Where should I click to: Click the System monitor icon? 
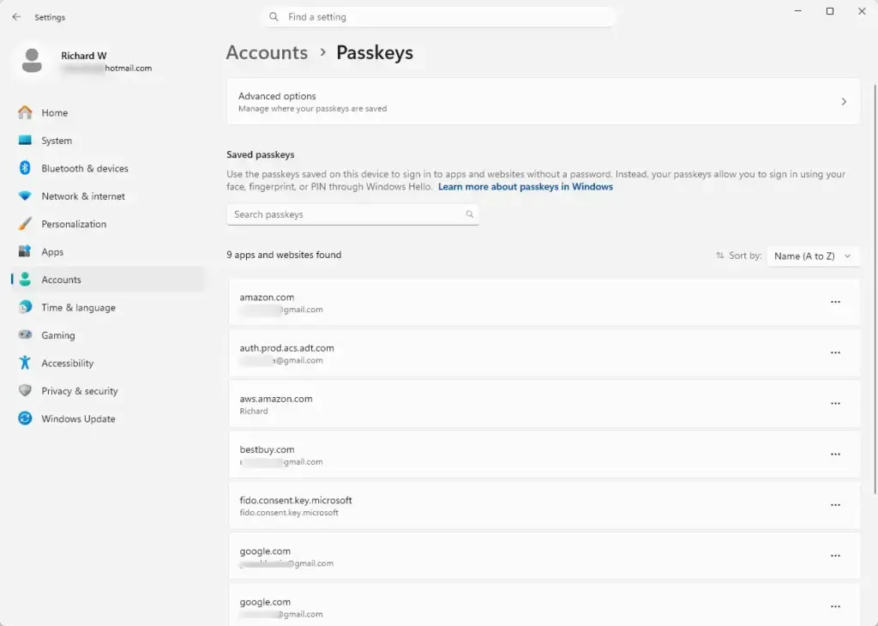tap(25, 140)
